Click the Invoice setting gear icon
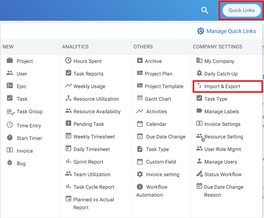This screenshot has width=264, height=218. (140, 174)
